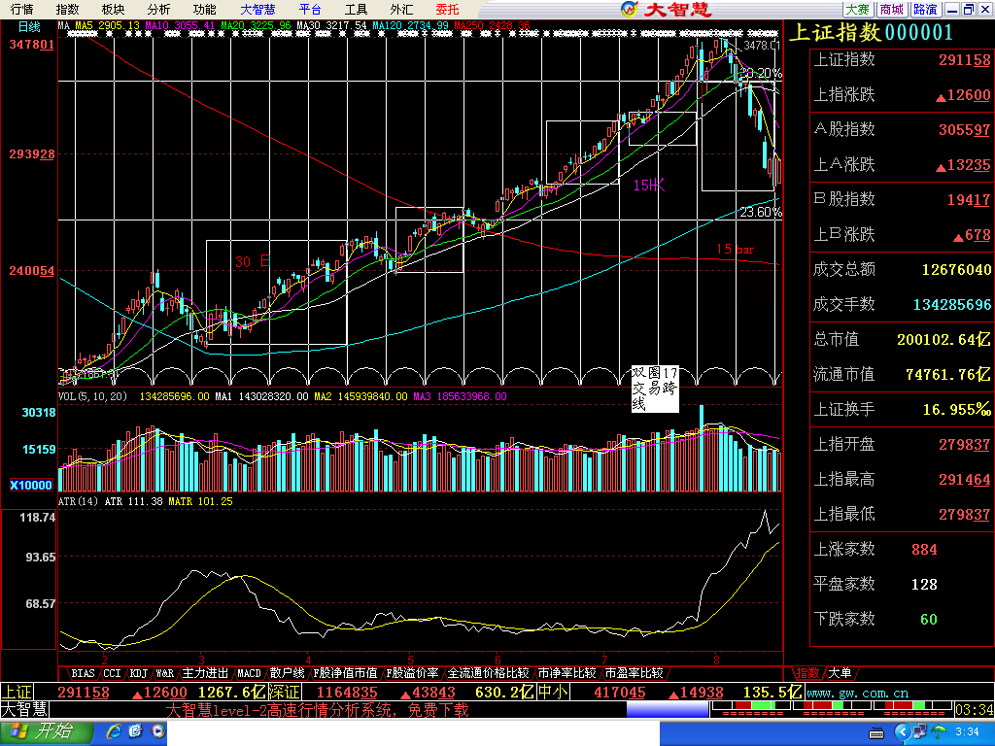Switch to the 市净率比较 tab

click(x=566, y=673)
